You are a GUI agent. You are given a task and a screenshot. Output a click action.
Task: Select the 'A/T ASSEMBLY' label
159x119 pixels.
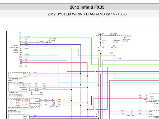(12, 110)
